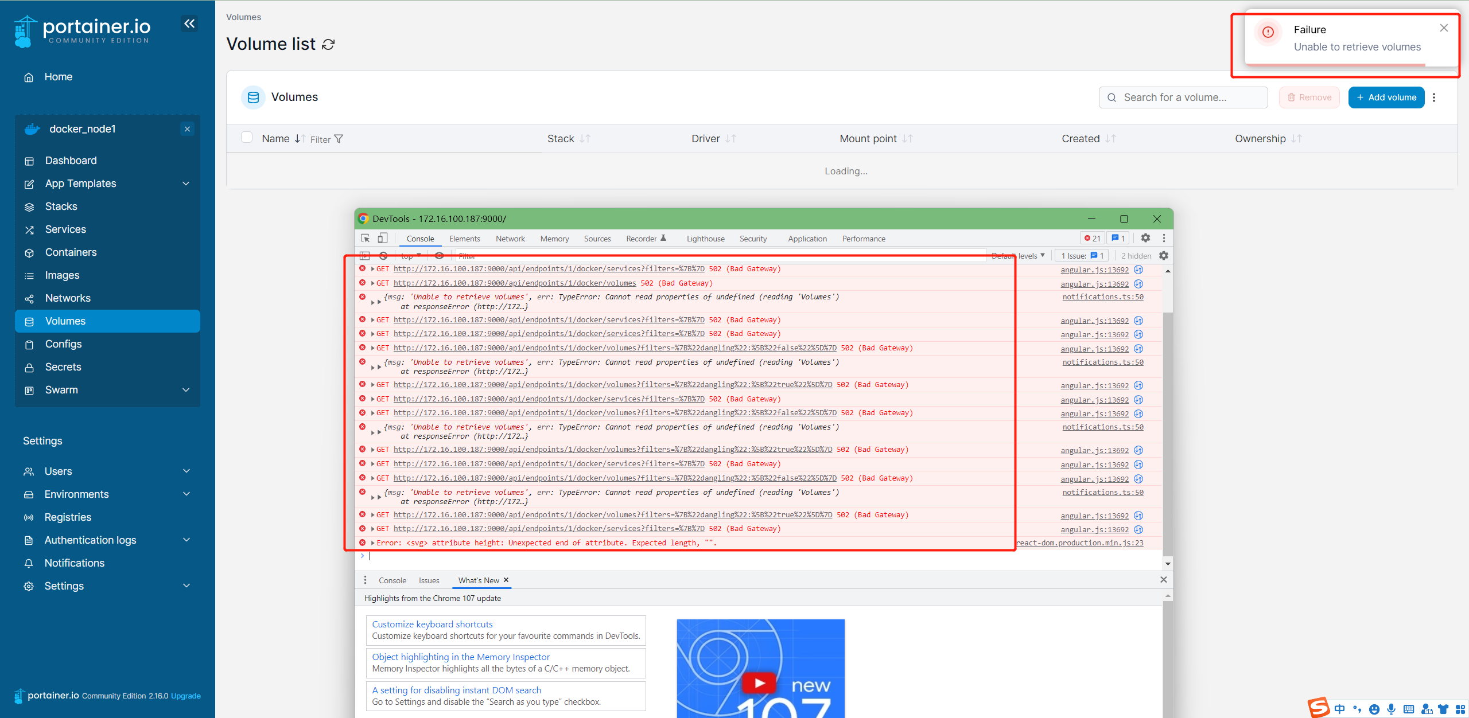Screen dimensions: 1469x718
Task: Switch to DevTools Elements tab
Action: (x=465, y=239)
